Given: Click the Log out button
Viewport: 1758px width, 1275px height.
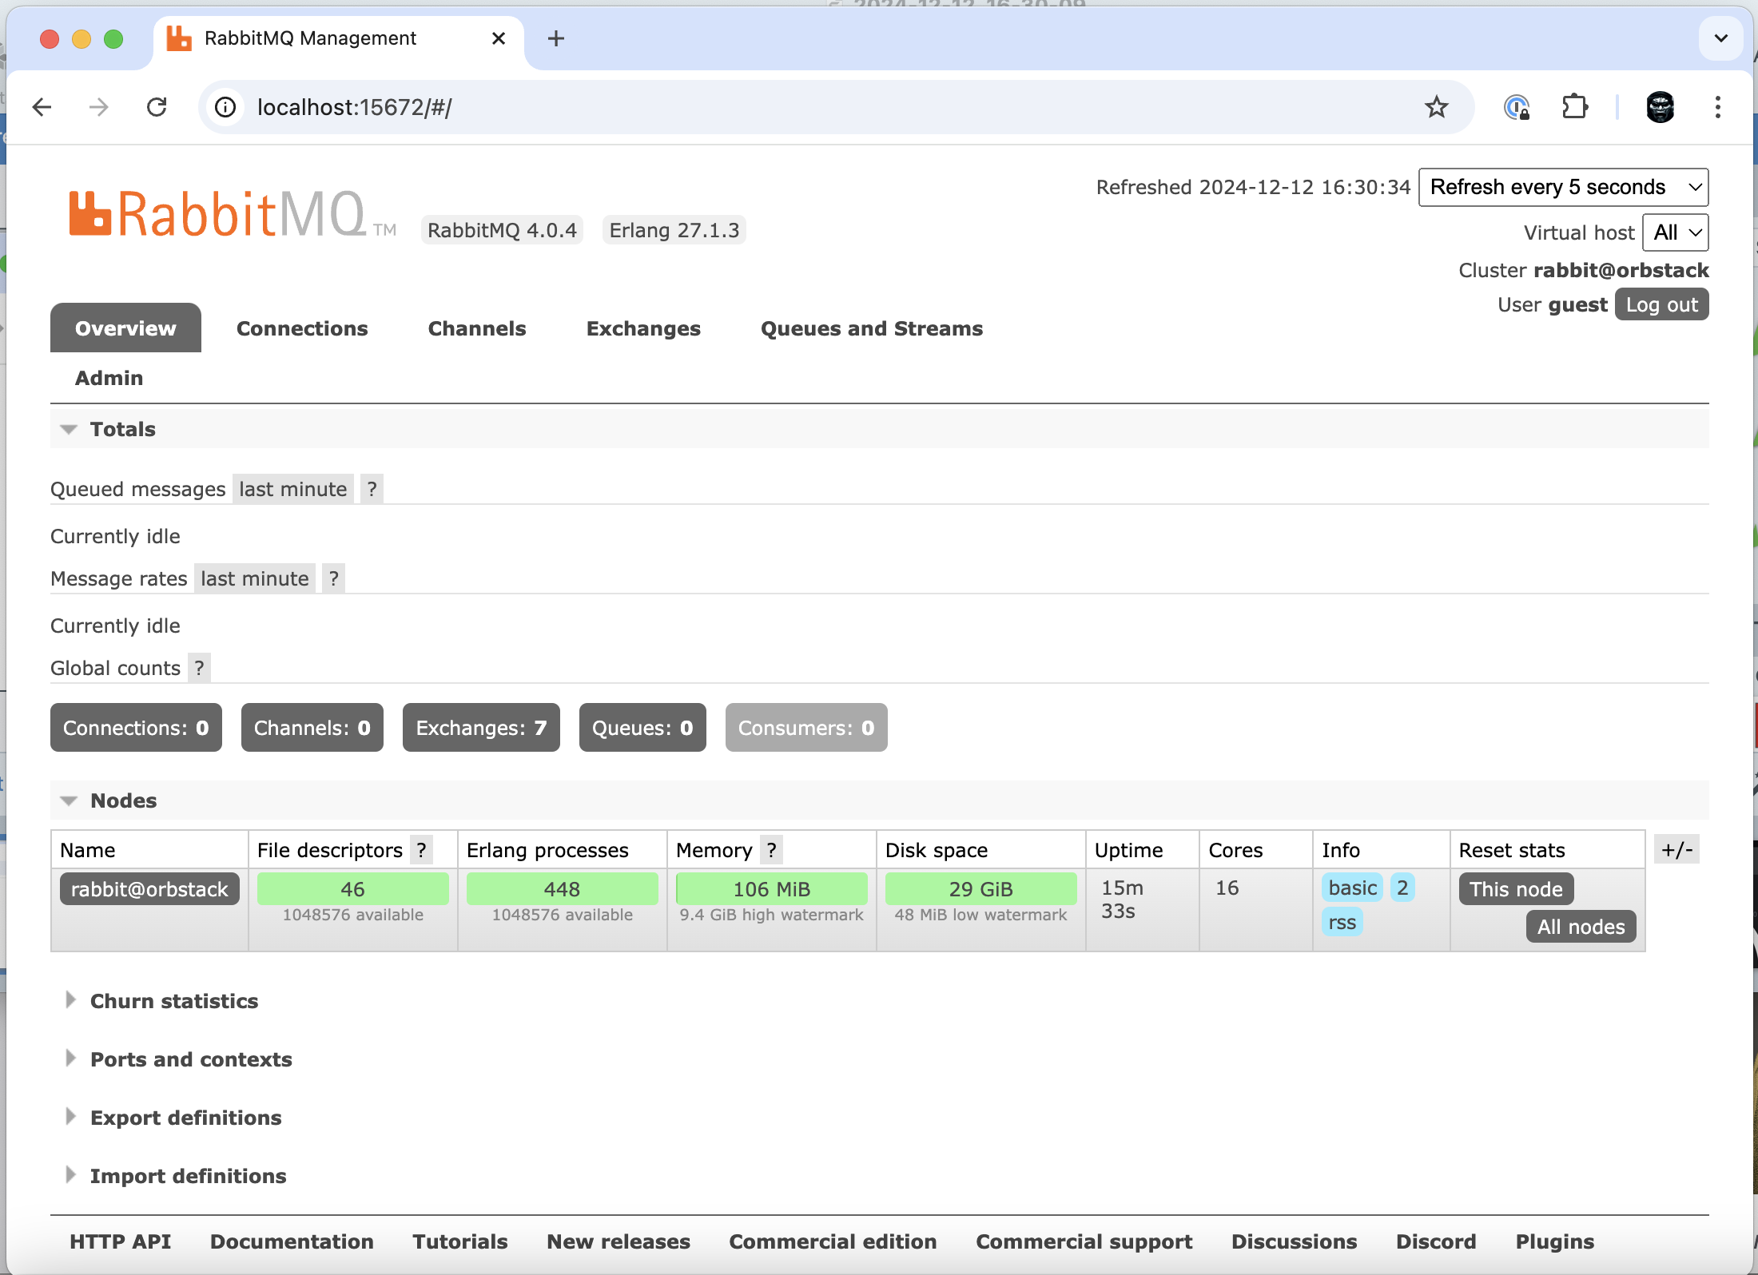Looking at the screenshot, I should (1661, 304).
